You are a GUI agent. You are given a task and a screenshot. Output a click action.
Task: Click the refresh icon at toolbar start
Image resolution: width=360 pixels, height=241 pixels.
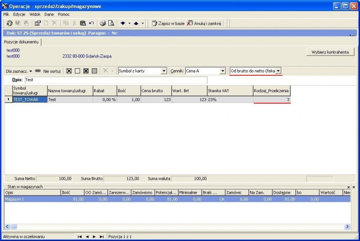[x=9, y=23]
